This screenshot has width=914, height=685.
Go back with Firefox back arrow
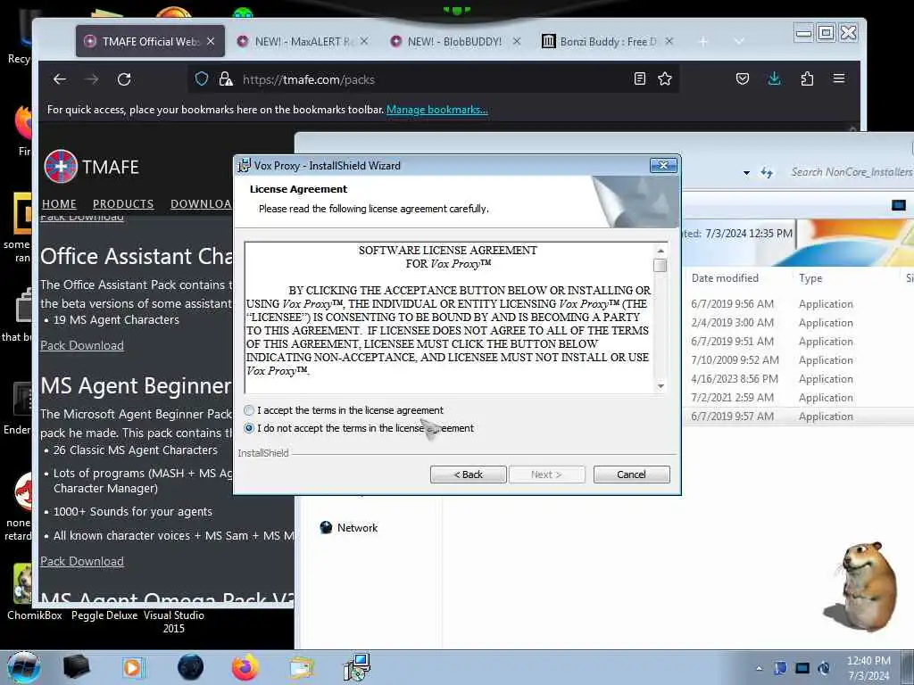[x=60, y=79]
